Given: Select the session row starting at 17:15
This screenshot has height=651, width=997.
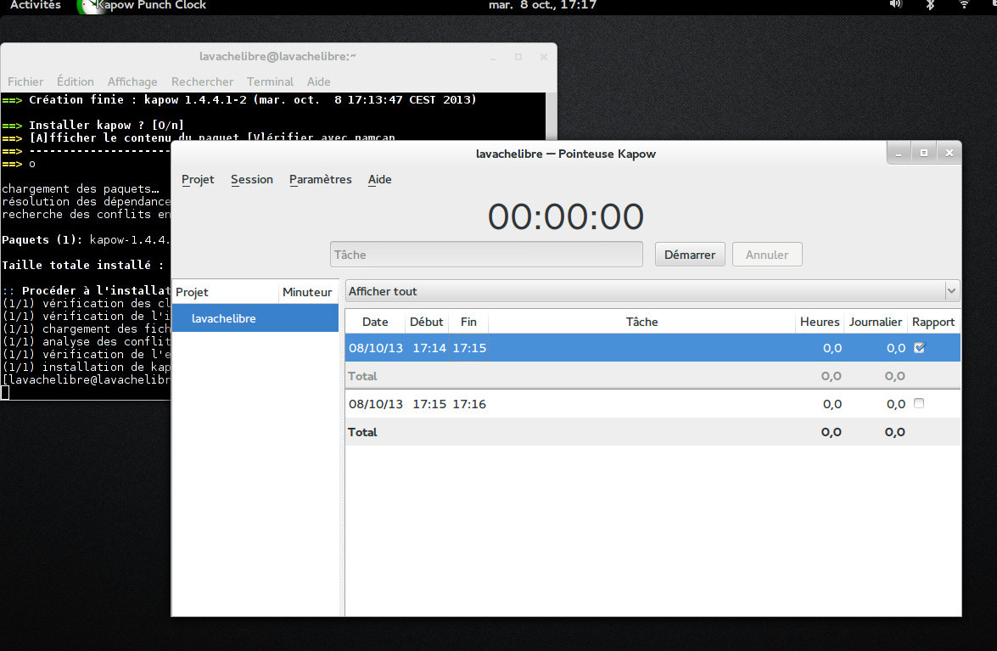Looking at the screenshot, I should click(x=653, y=404).
